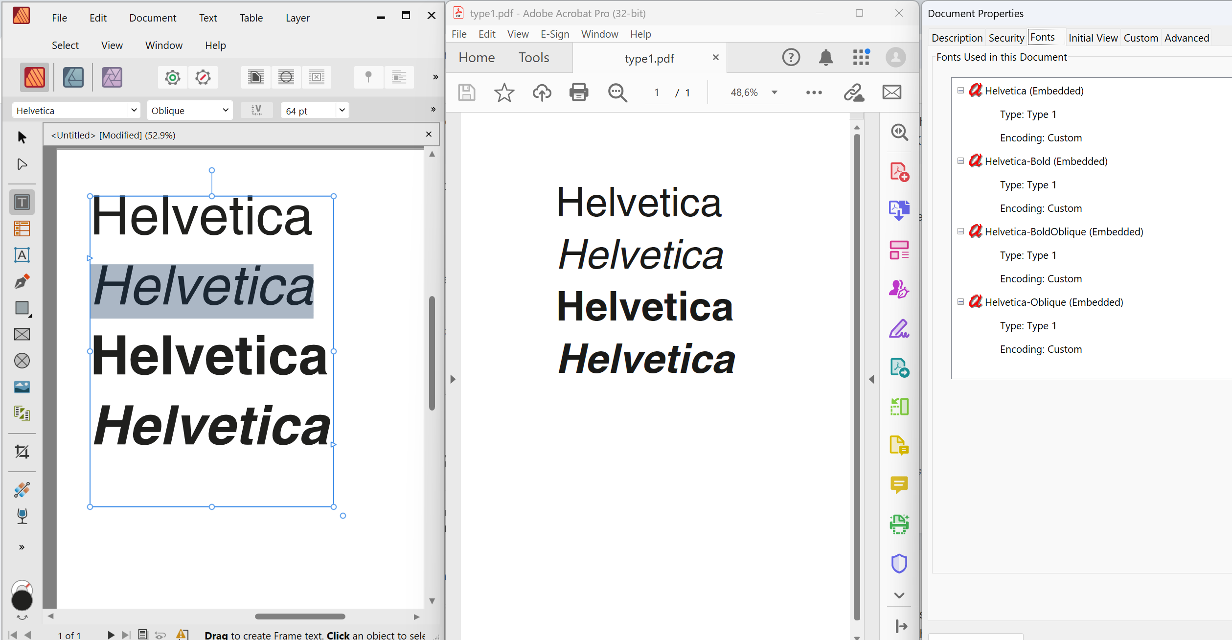This screenshot has width=1232, height=640.
Task: Click the notifications bell in Acrobat
Action: tap(826, 58)
